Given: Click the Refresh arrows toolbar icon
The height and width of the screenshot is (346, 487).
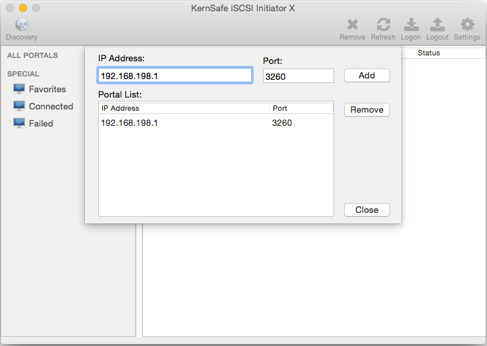Looking at the screenshot, I should 384,24.
